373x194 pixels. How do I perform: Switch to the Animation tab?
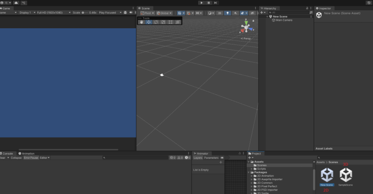pyautogui.click(x=26, y=153)
